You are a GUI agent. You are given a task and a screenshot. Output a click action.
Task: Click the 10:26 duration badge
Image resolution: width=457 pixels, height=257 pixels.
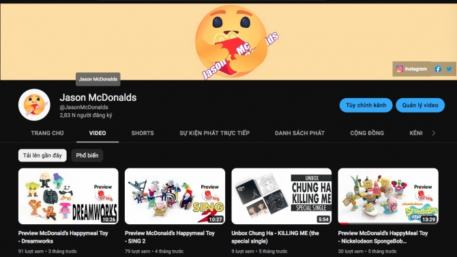[x=108, y=220]
